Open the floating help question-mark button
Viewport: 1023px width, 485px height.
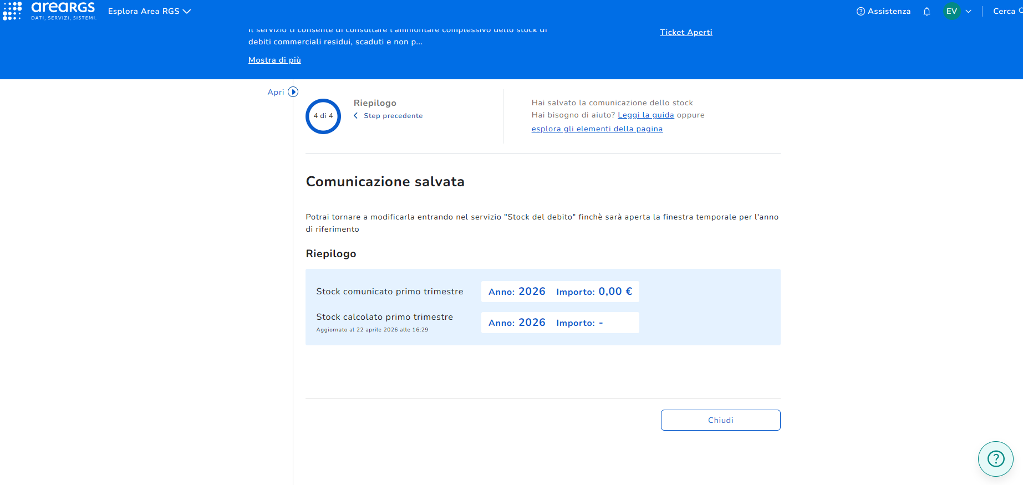pos(996,458)
